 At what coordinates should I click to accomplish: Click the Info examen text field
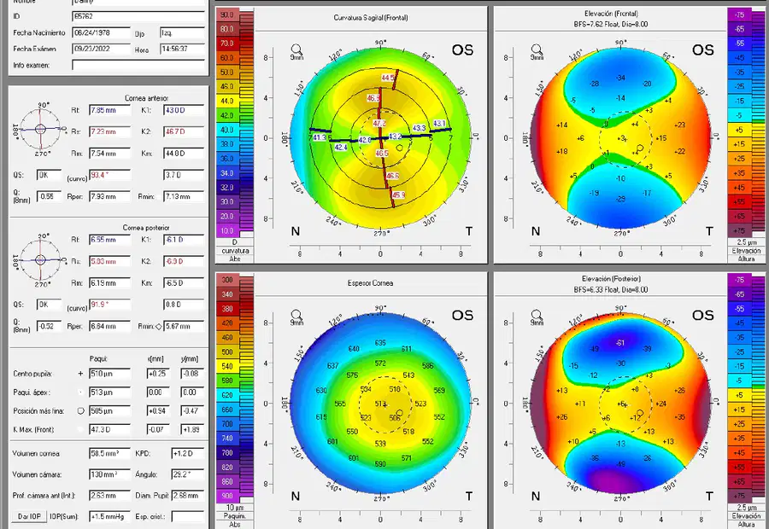138,65
